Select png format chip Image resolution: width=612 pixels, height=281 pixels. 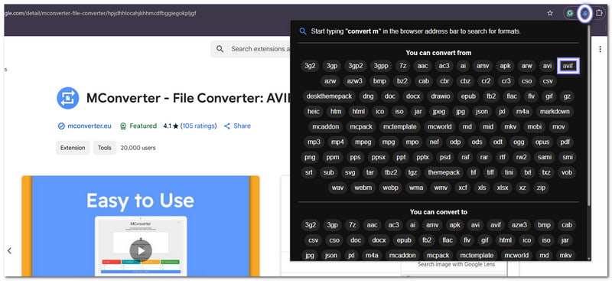pos(310,157)
